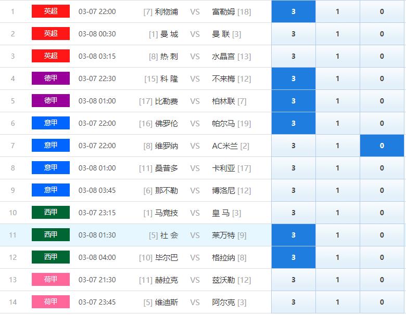Click match time 03-07 21:30
This screenshot has width=406, height=315.
(97, 280)
